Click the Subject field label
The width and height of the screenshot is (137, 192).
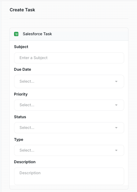[x=21, y=47]
